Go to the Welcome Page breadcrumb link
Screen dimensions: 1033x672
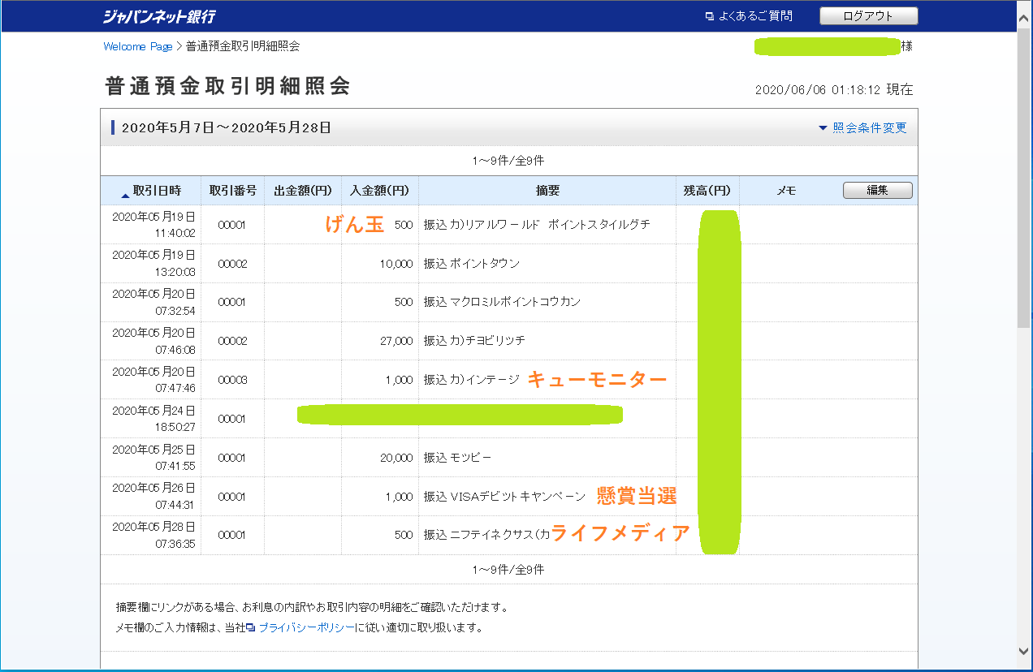[x=137, y=46]
